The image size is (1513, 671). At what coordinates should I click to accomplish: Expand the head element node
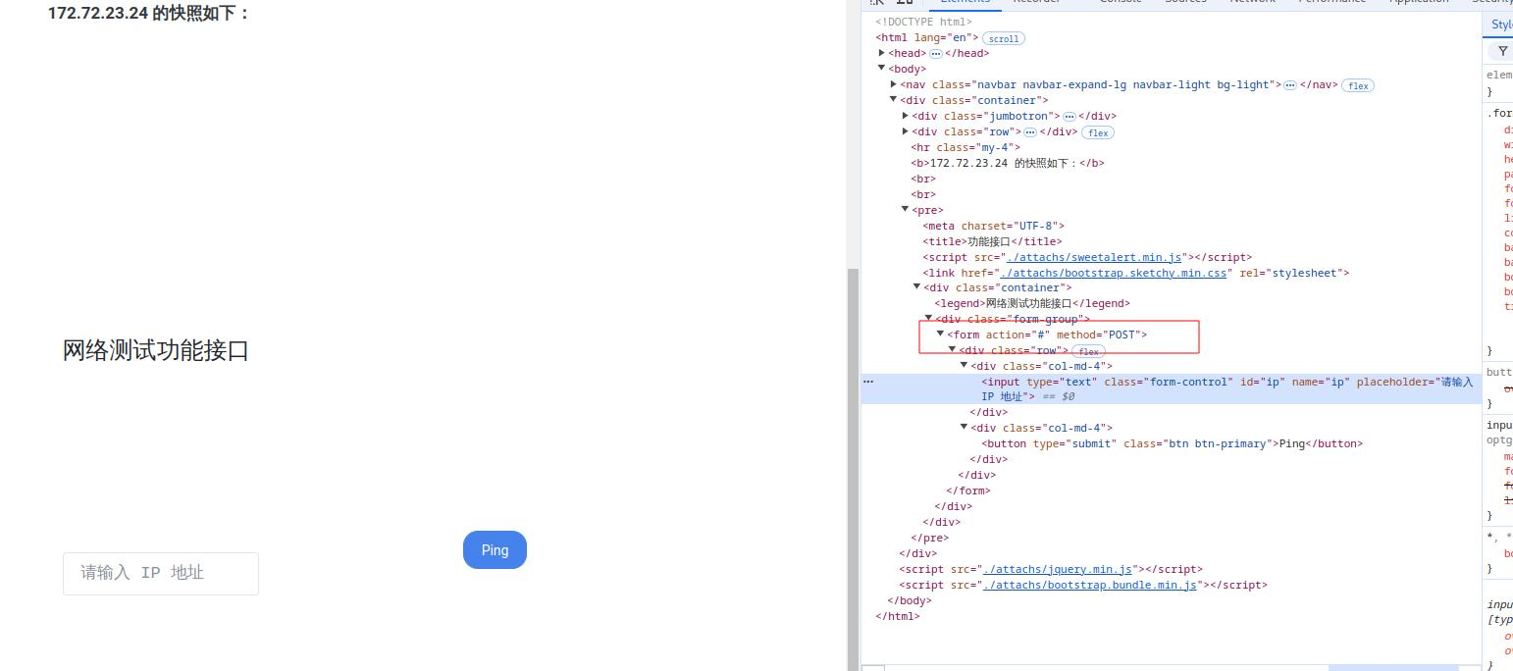tap(882, 53)
